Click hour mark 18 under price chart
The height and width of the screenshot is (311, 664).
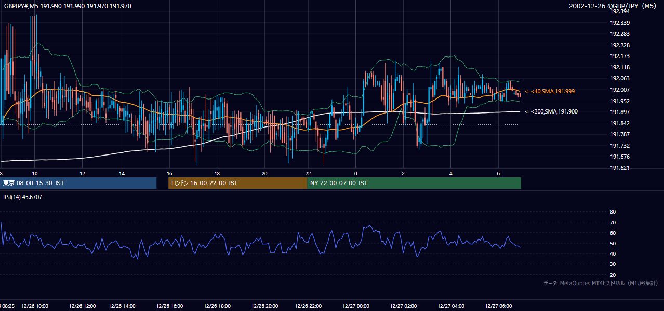pyautogui.click(x=217, y=173)
